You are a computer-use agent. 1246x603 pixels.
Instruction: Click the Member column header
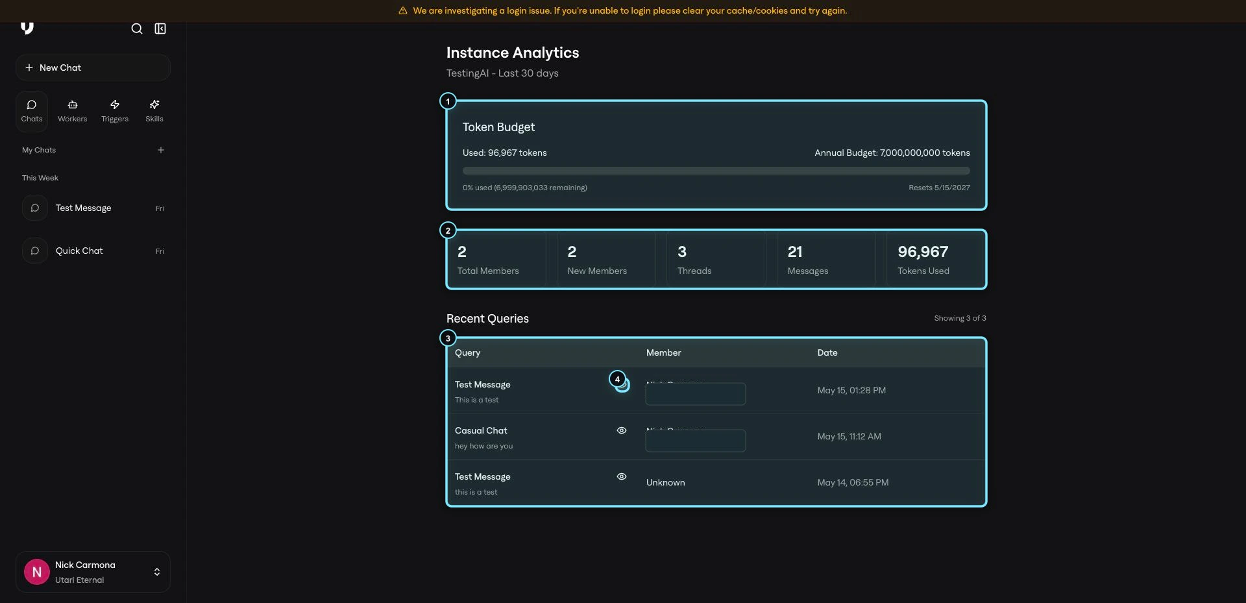663,353
